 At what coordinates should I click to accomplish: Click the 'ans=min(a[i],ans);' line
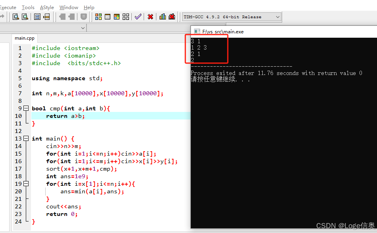point(92,191)
